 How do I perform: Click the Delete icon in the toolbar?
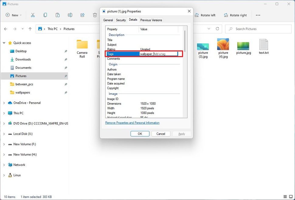[x=95, y=15]
